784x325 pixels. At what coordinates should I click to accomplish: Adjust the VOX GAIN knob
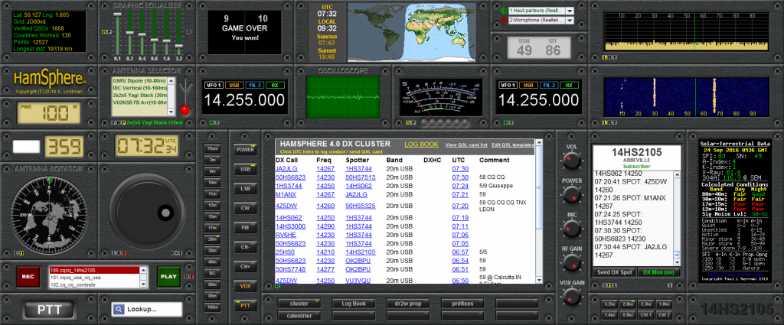tap(571, 297)
